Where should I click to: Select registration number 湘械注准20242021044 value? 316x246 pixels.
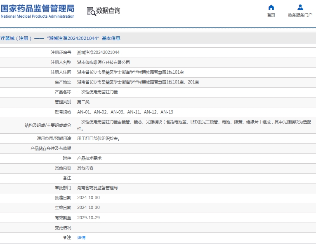click(98, 53)
